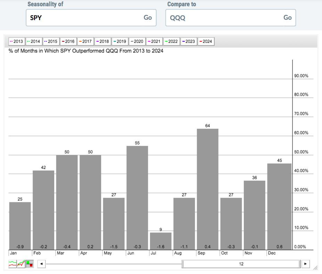Switch to the line chart view icon
Viewport: 322px width, 274px height.
coord(13,264)
